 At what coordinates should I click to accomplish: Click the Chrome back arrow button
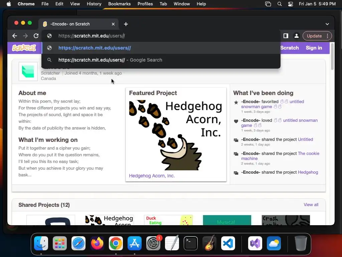click(x=15, y=36)
